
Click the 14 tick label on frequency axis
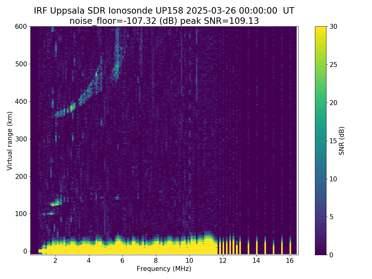tap(256, 261)
